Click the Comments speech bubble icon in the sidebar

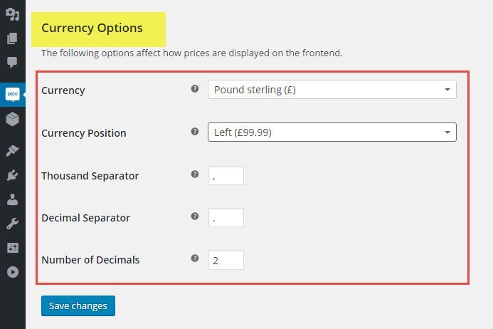(x=13, y=63)
